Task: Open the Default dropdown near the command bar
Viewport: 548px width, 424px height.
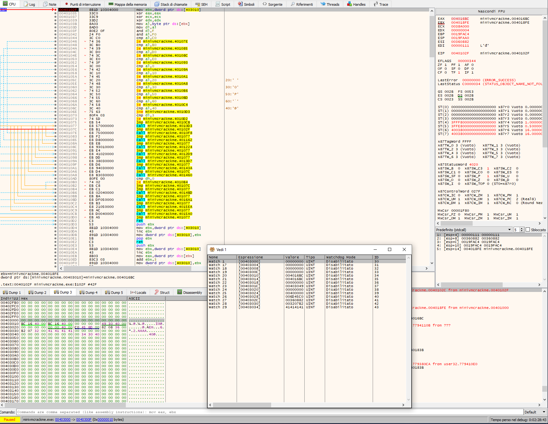Action: coord(535,412)
